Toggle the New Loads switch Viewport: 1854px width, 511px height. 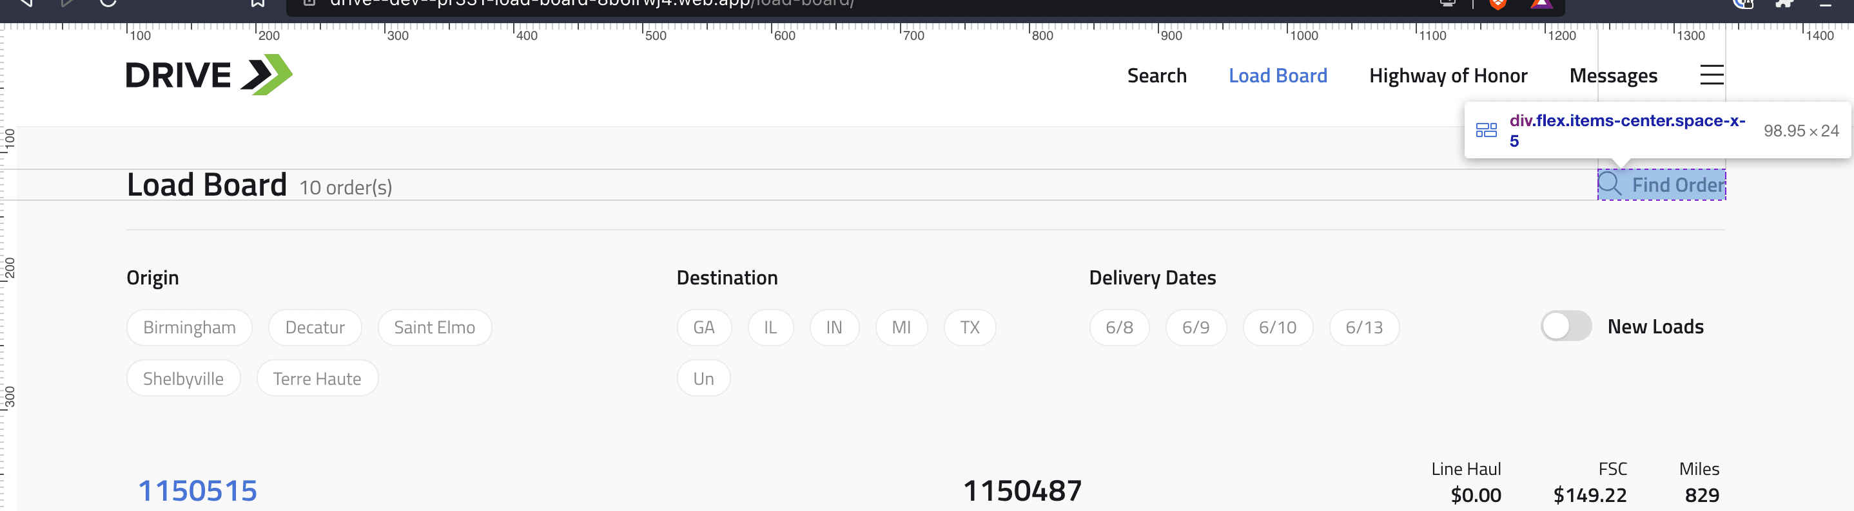pyautogui.click(x=1565, y=326)
